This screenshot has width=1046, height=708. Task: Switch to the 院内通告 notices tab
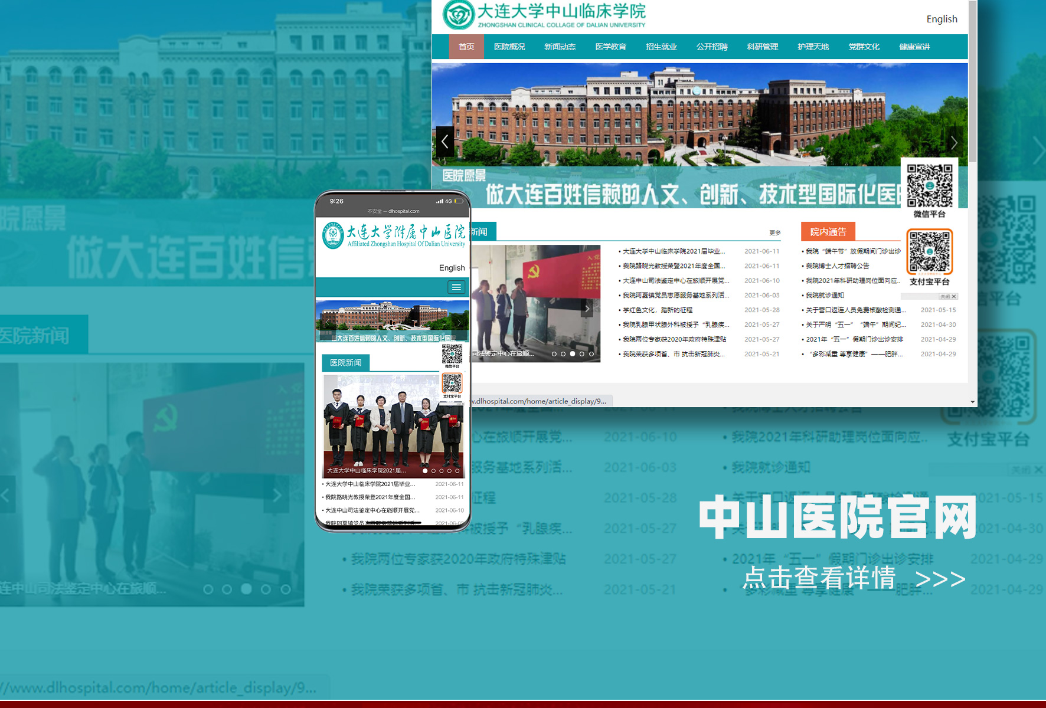coord(828,232)
